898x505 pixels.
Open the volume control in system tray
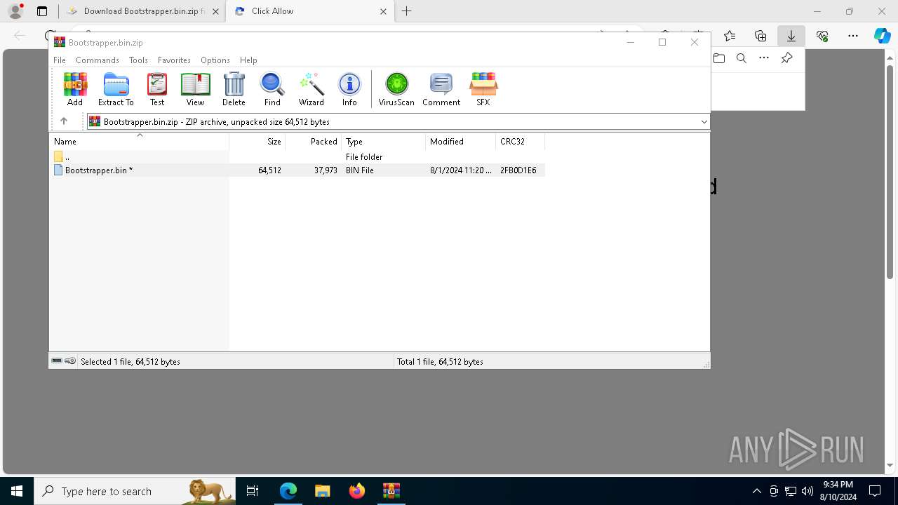coord(807,491)
